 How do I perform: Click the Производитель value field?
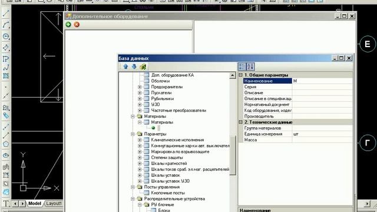pyautogui.click(x=322, y=117)
